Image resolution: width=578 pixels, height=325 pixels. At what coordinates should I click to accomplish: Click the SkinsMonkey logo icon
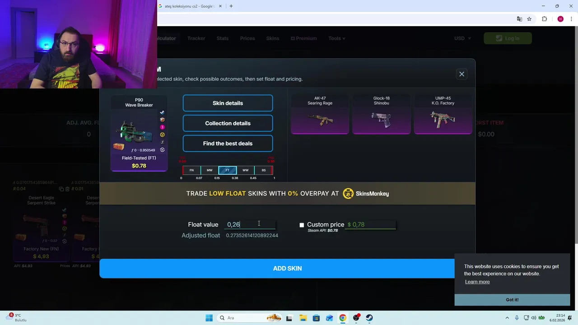[x=348, y=194]
